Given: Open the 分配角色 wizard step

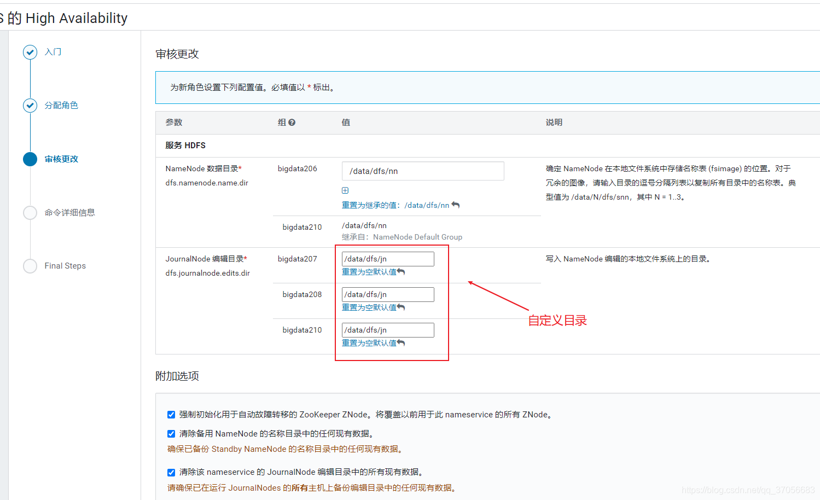Looking at the screenshot, I should tap(61, 105).
